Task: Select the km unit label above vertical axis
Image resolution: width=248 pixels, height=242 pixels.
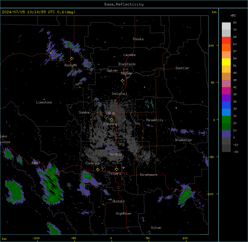Action: (214, 12)
